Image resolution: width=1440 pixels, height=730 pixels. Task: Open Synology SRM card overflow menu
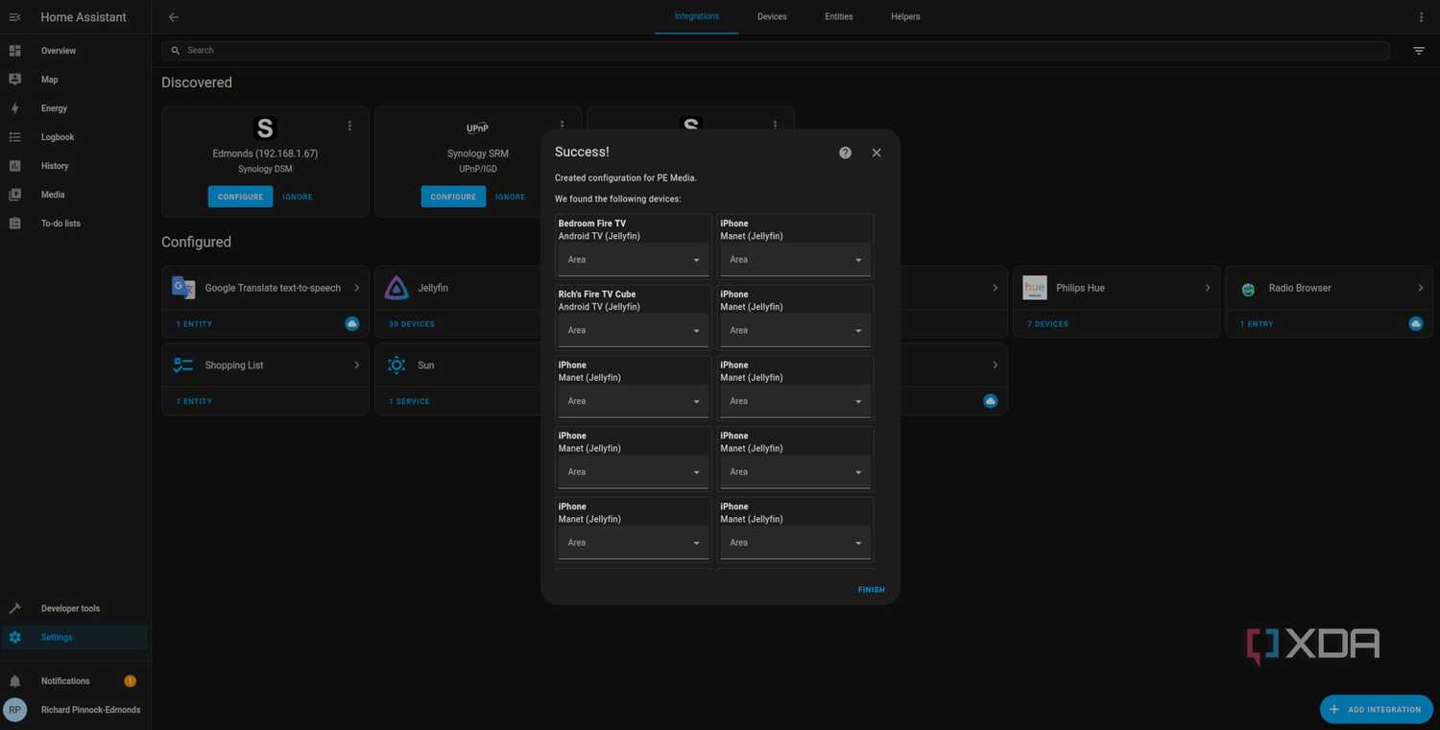click(x=563, y=126)
